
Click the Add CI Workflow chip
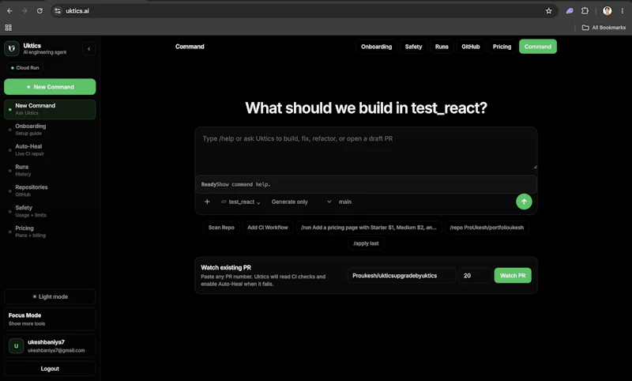tap(268, 228)
